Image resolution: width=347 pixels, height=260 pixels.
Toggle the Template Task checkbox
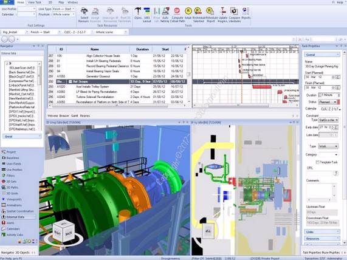(x=318, y=162)
